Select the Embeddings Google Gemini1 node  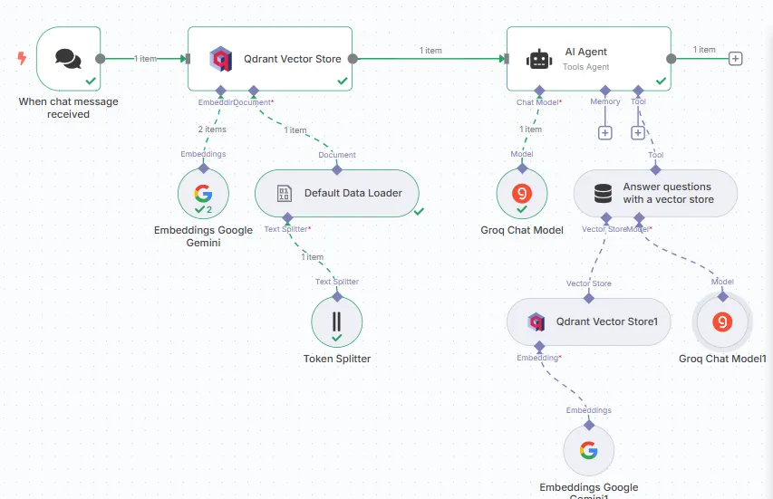[589, 450]
